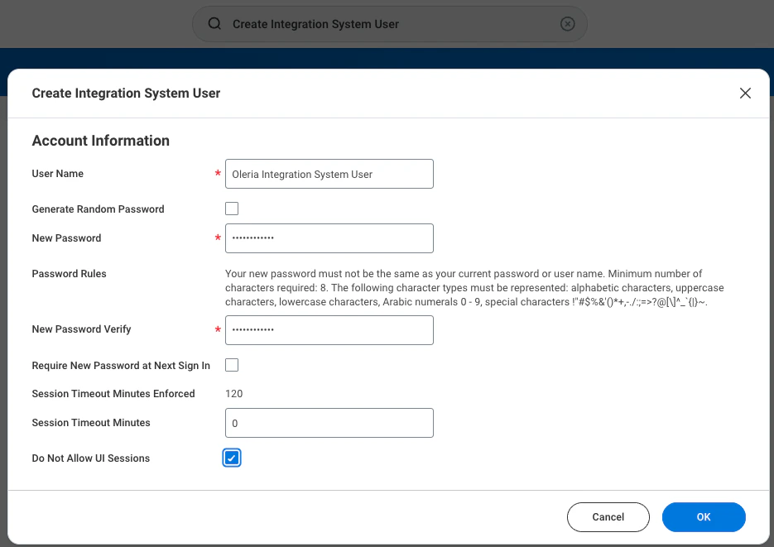Viewport: 774px width, 547px height.
Task: Click the Do Not Allow UI Sessions label
Action: tap(91, 458)
